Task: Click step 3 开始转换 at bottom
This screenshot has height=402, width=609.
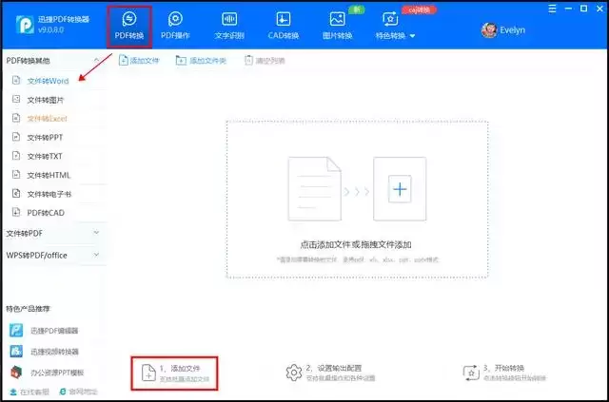Action: 504,373
